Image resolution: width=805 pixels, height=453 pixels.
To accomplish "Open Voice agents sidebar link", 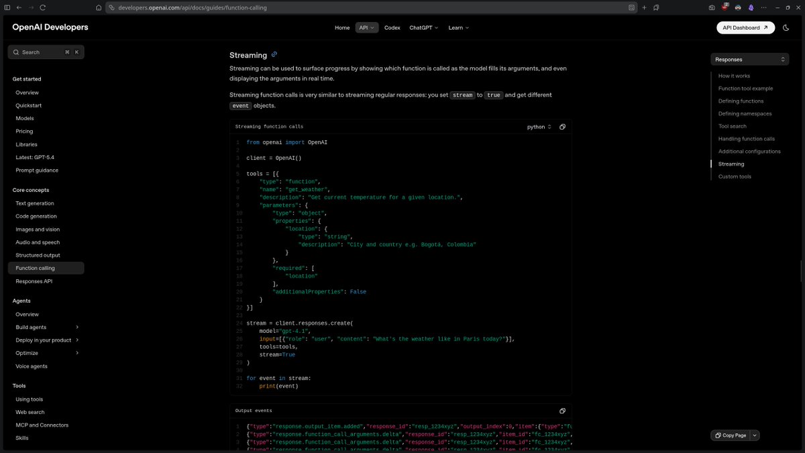I will point(32,366).
